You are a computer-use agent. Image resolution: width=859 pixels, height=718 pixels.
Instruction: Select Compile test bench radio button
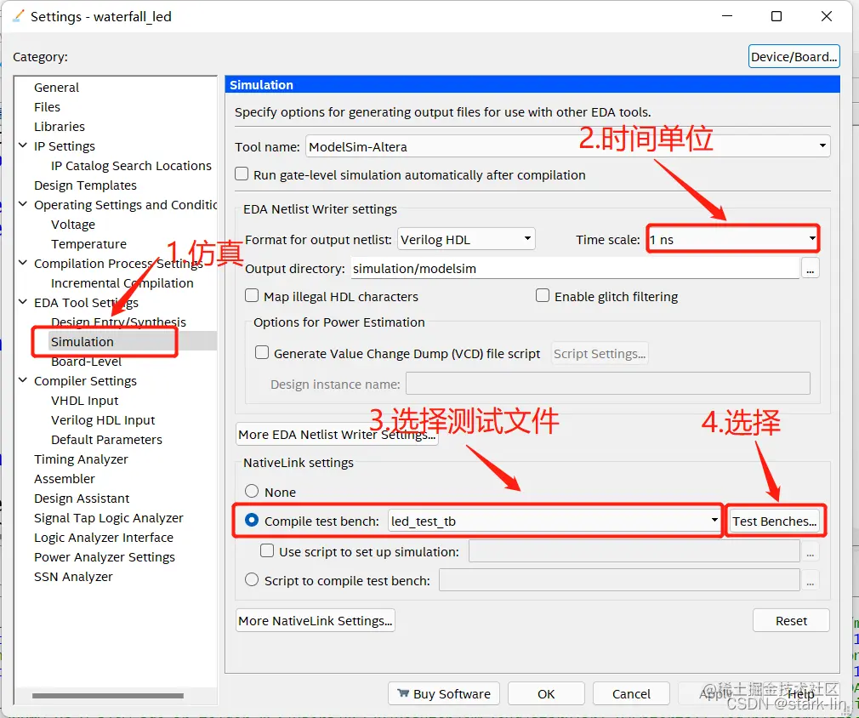[x=252, y=520]
